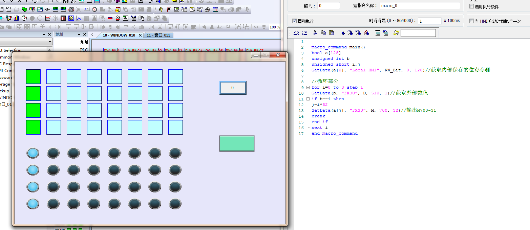The height and width of the screenshot is (230, 530).
Task: Check 当 HMI 启动时即执行一次 option
Action: [472, 21]
